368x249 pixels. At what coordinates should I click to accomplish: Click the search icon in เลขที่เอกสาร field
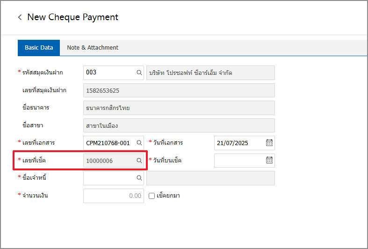139,143
